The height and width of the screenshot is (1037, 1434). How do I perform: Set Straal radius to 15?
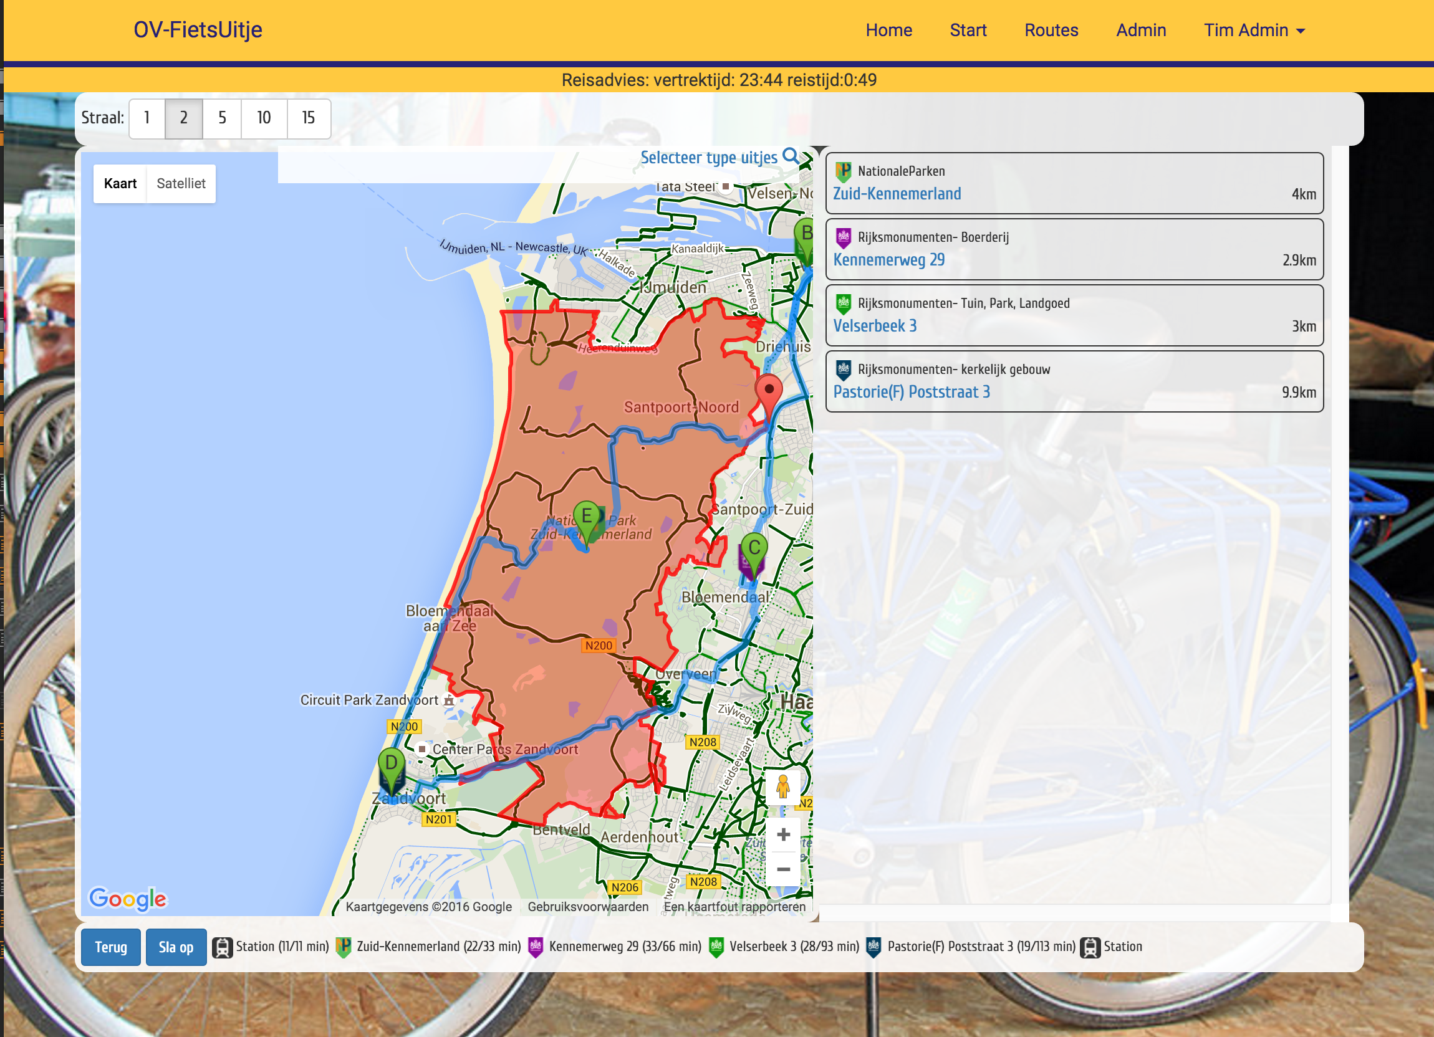click(308, 118)
